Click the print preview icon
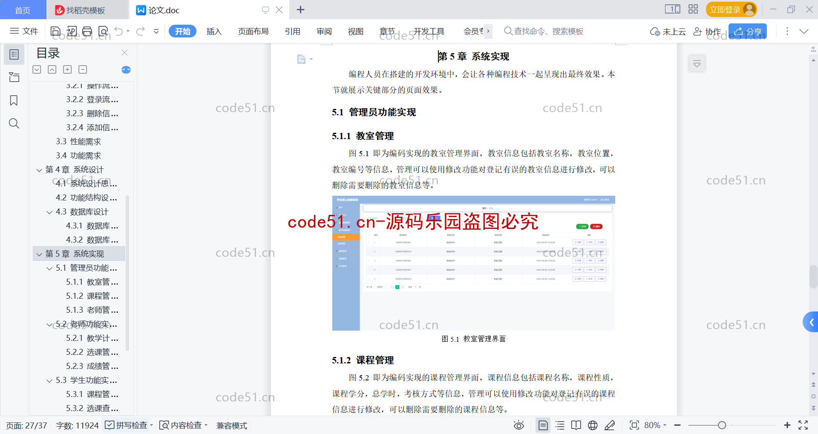Screen dimensions: 818x434 point(103,31)
